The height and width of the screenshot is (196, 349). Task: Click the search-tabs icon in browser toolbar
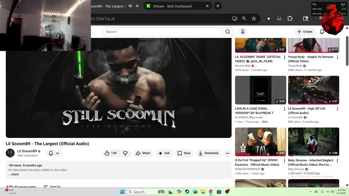click(306, 19)
